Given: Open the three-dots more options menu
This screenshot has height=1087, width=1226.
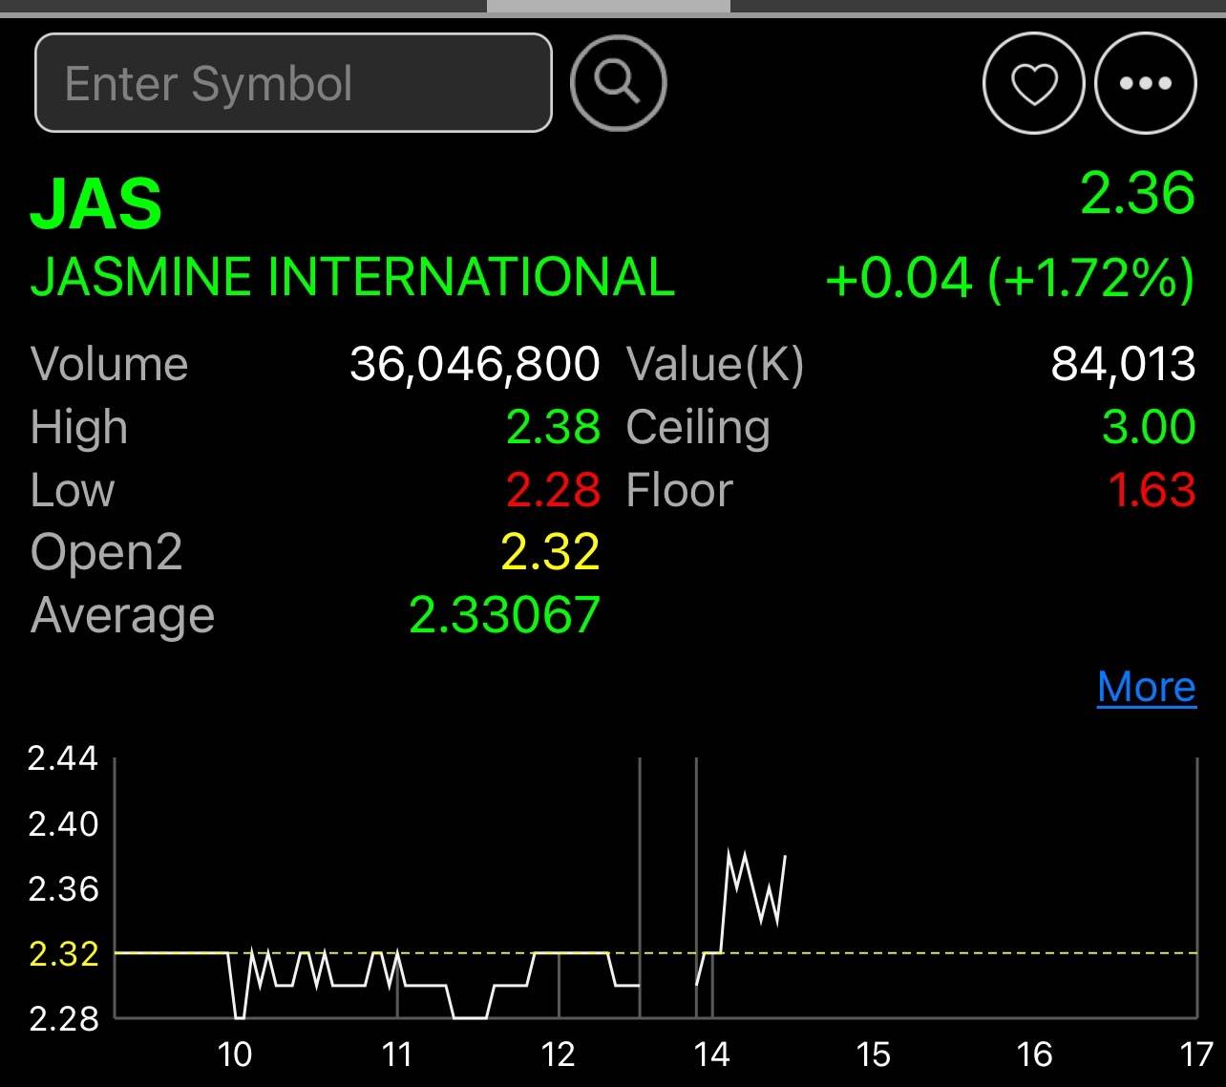Looking at the screenshot, I should [x=1145, y=83].
